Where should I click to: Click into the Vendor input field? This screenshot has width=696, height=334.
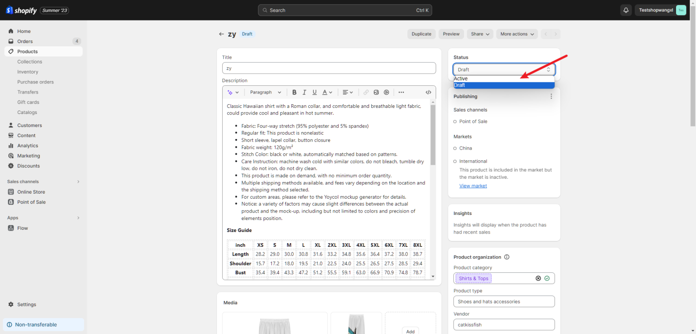point(504,325)
